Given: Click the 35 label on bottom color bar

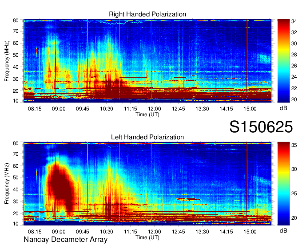Looking at the screenshot, I should tap(294, 145).
